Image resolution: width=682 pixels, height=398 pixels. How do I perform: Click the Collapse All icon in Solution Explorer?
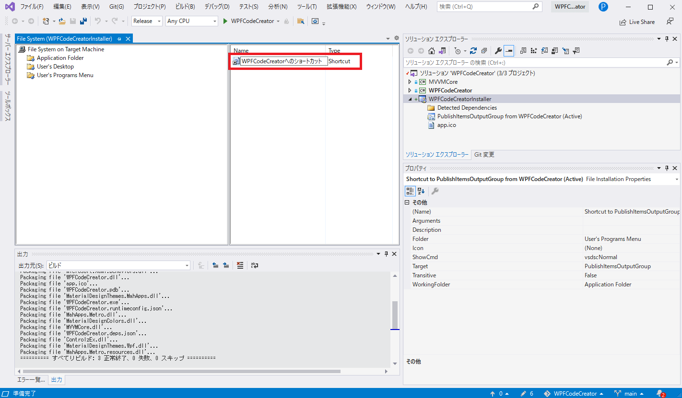[484, 51]
